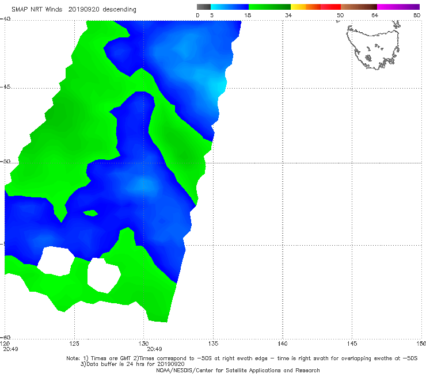
Task: Click the note "Data buffer is 24 hrs for 20190920"
Action: (132, 364)
